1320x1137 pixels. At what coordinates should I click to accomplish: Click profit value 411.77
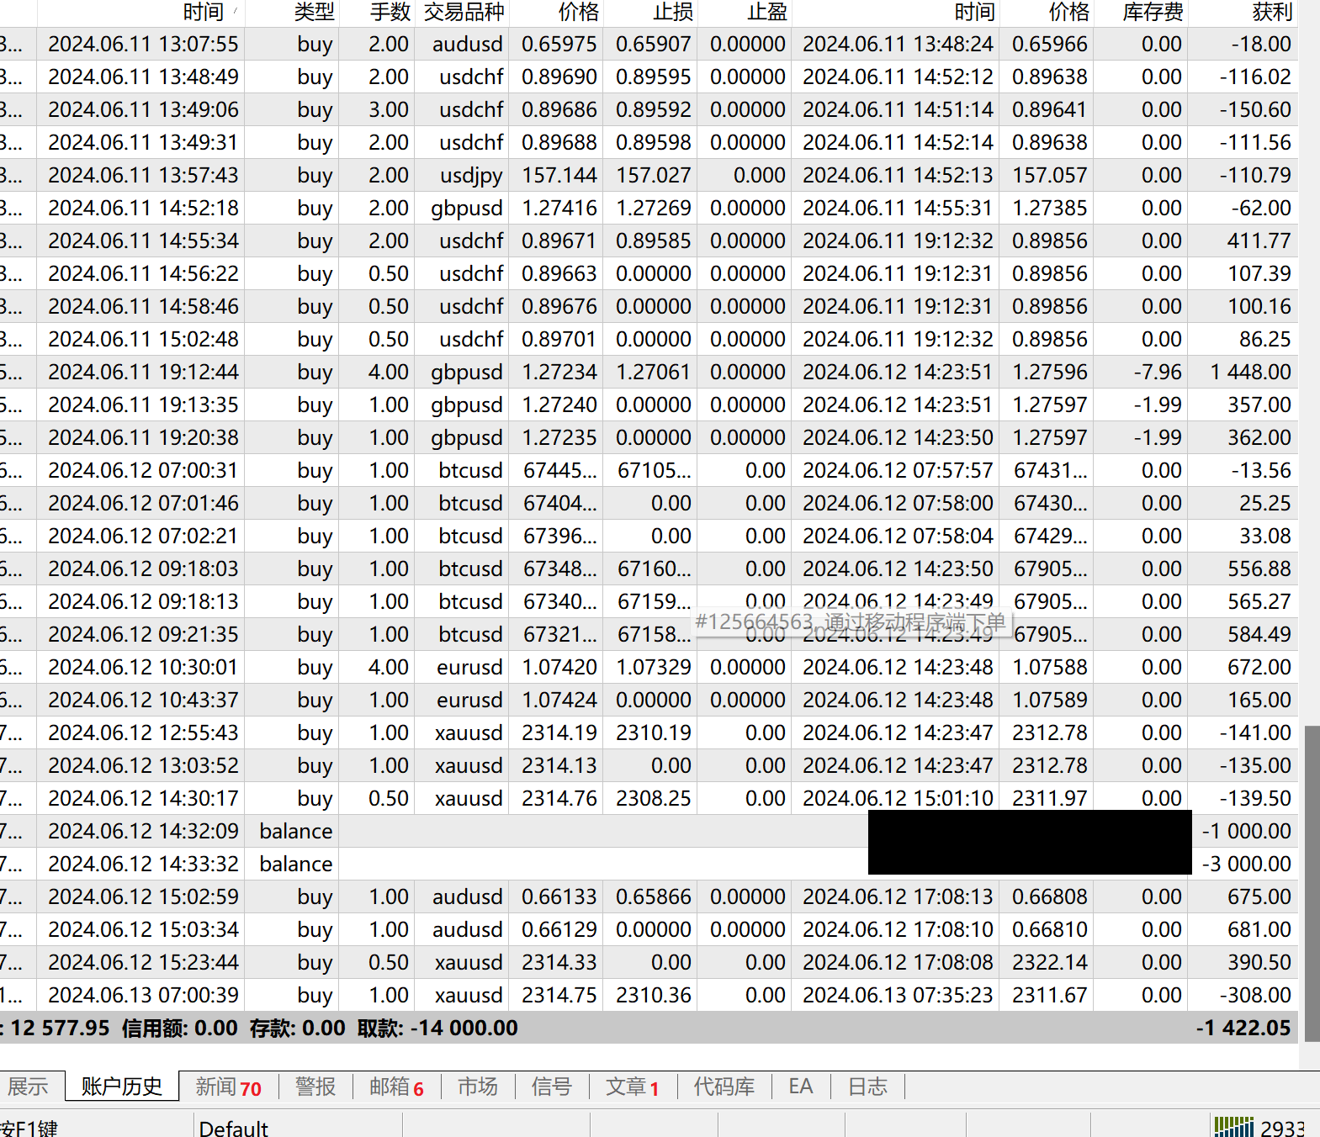pos(1259,241)
